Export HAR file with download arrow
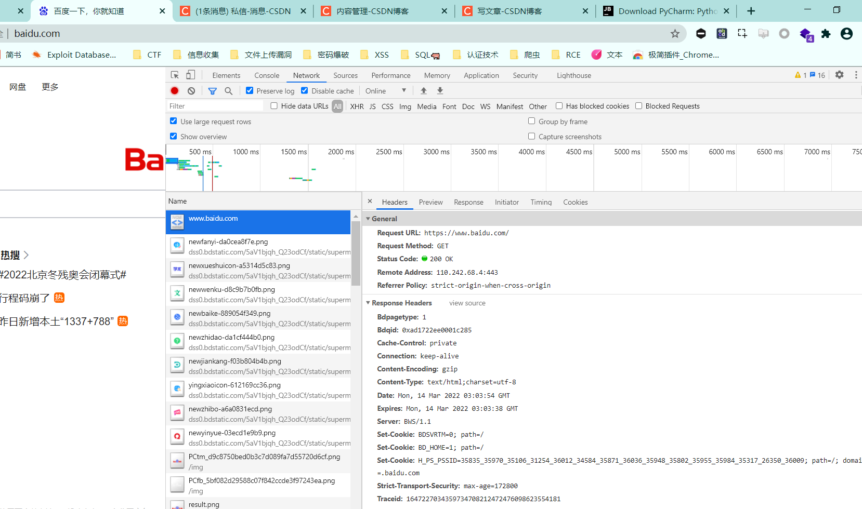This screenshot has width=862, height=509. click(x=440, y=90)
